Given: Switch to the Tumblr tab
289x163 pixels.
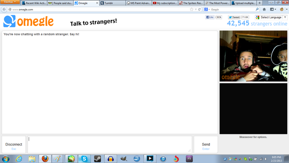Looking at the screenshot, I should [x=112, y=3].
